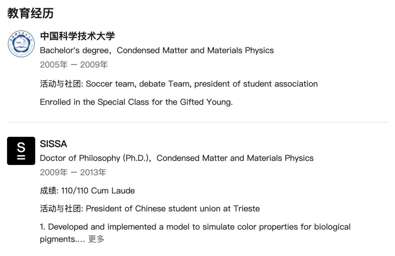Click Condensed Matter field under Bachelor's degree

click(x=195, y=50)
